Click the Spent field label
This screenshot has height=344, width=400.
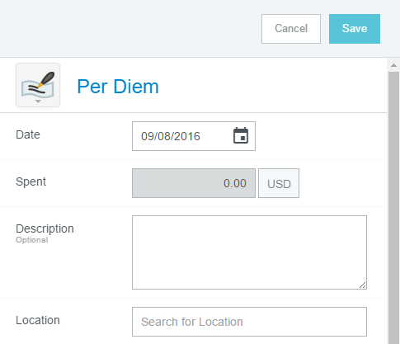(x=31, y=181)
